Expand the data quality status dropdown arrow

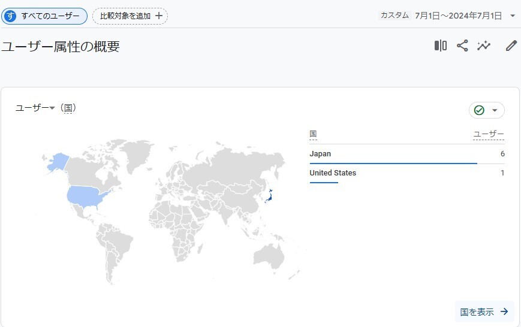(x=495, y=110)
